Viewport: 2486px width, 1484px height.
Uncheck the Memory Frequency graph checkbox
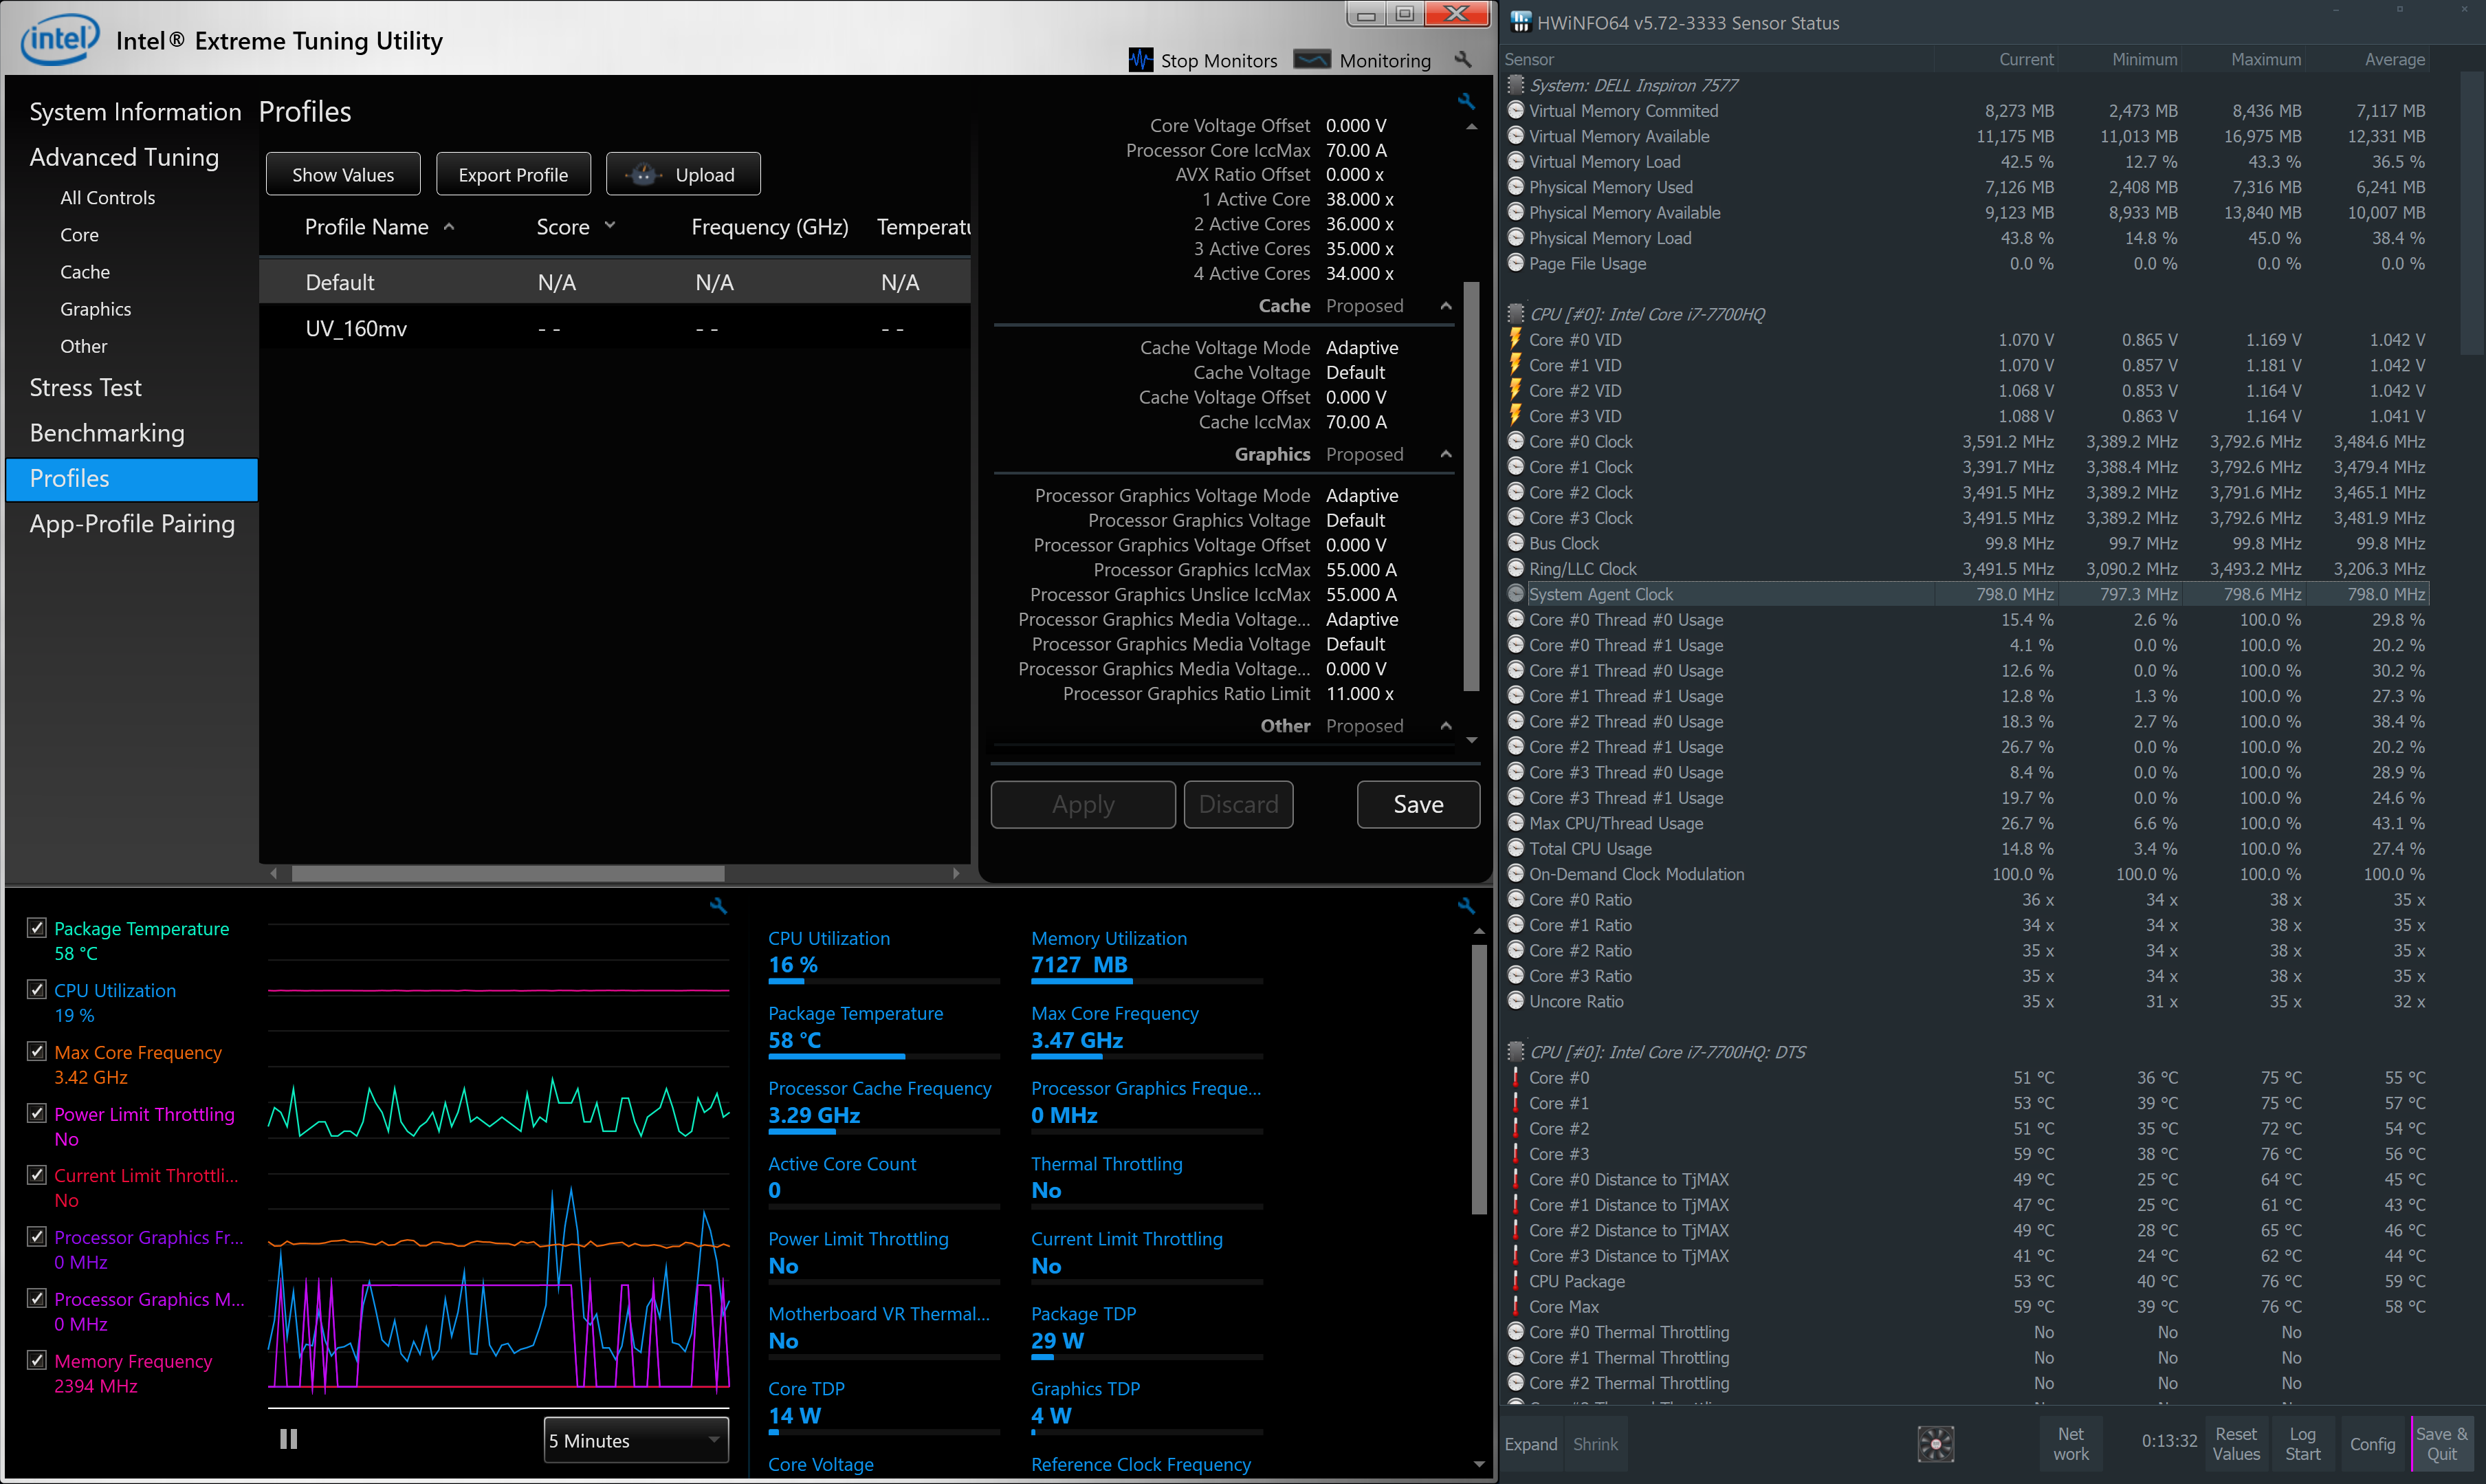click(37, 1360)
